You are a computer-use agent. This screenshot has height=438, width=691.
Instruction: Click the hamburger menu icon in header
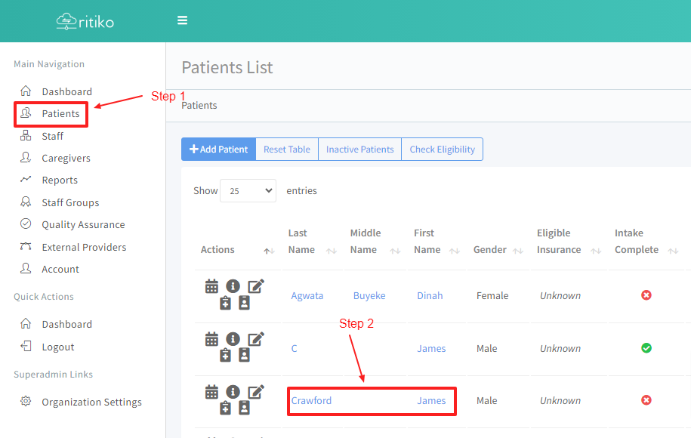click(x=182, y=20)
